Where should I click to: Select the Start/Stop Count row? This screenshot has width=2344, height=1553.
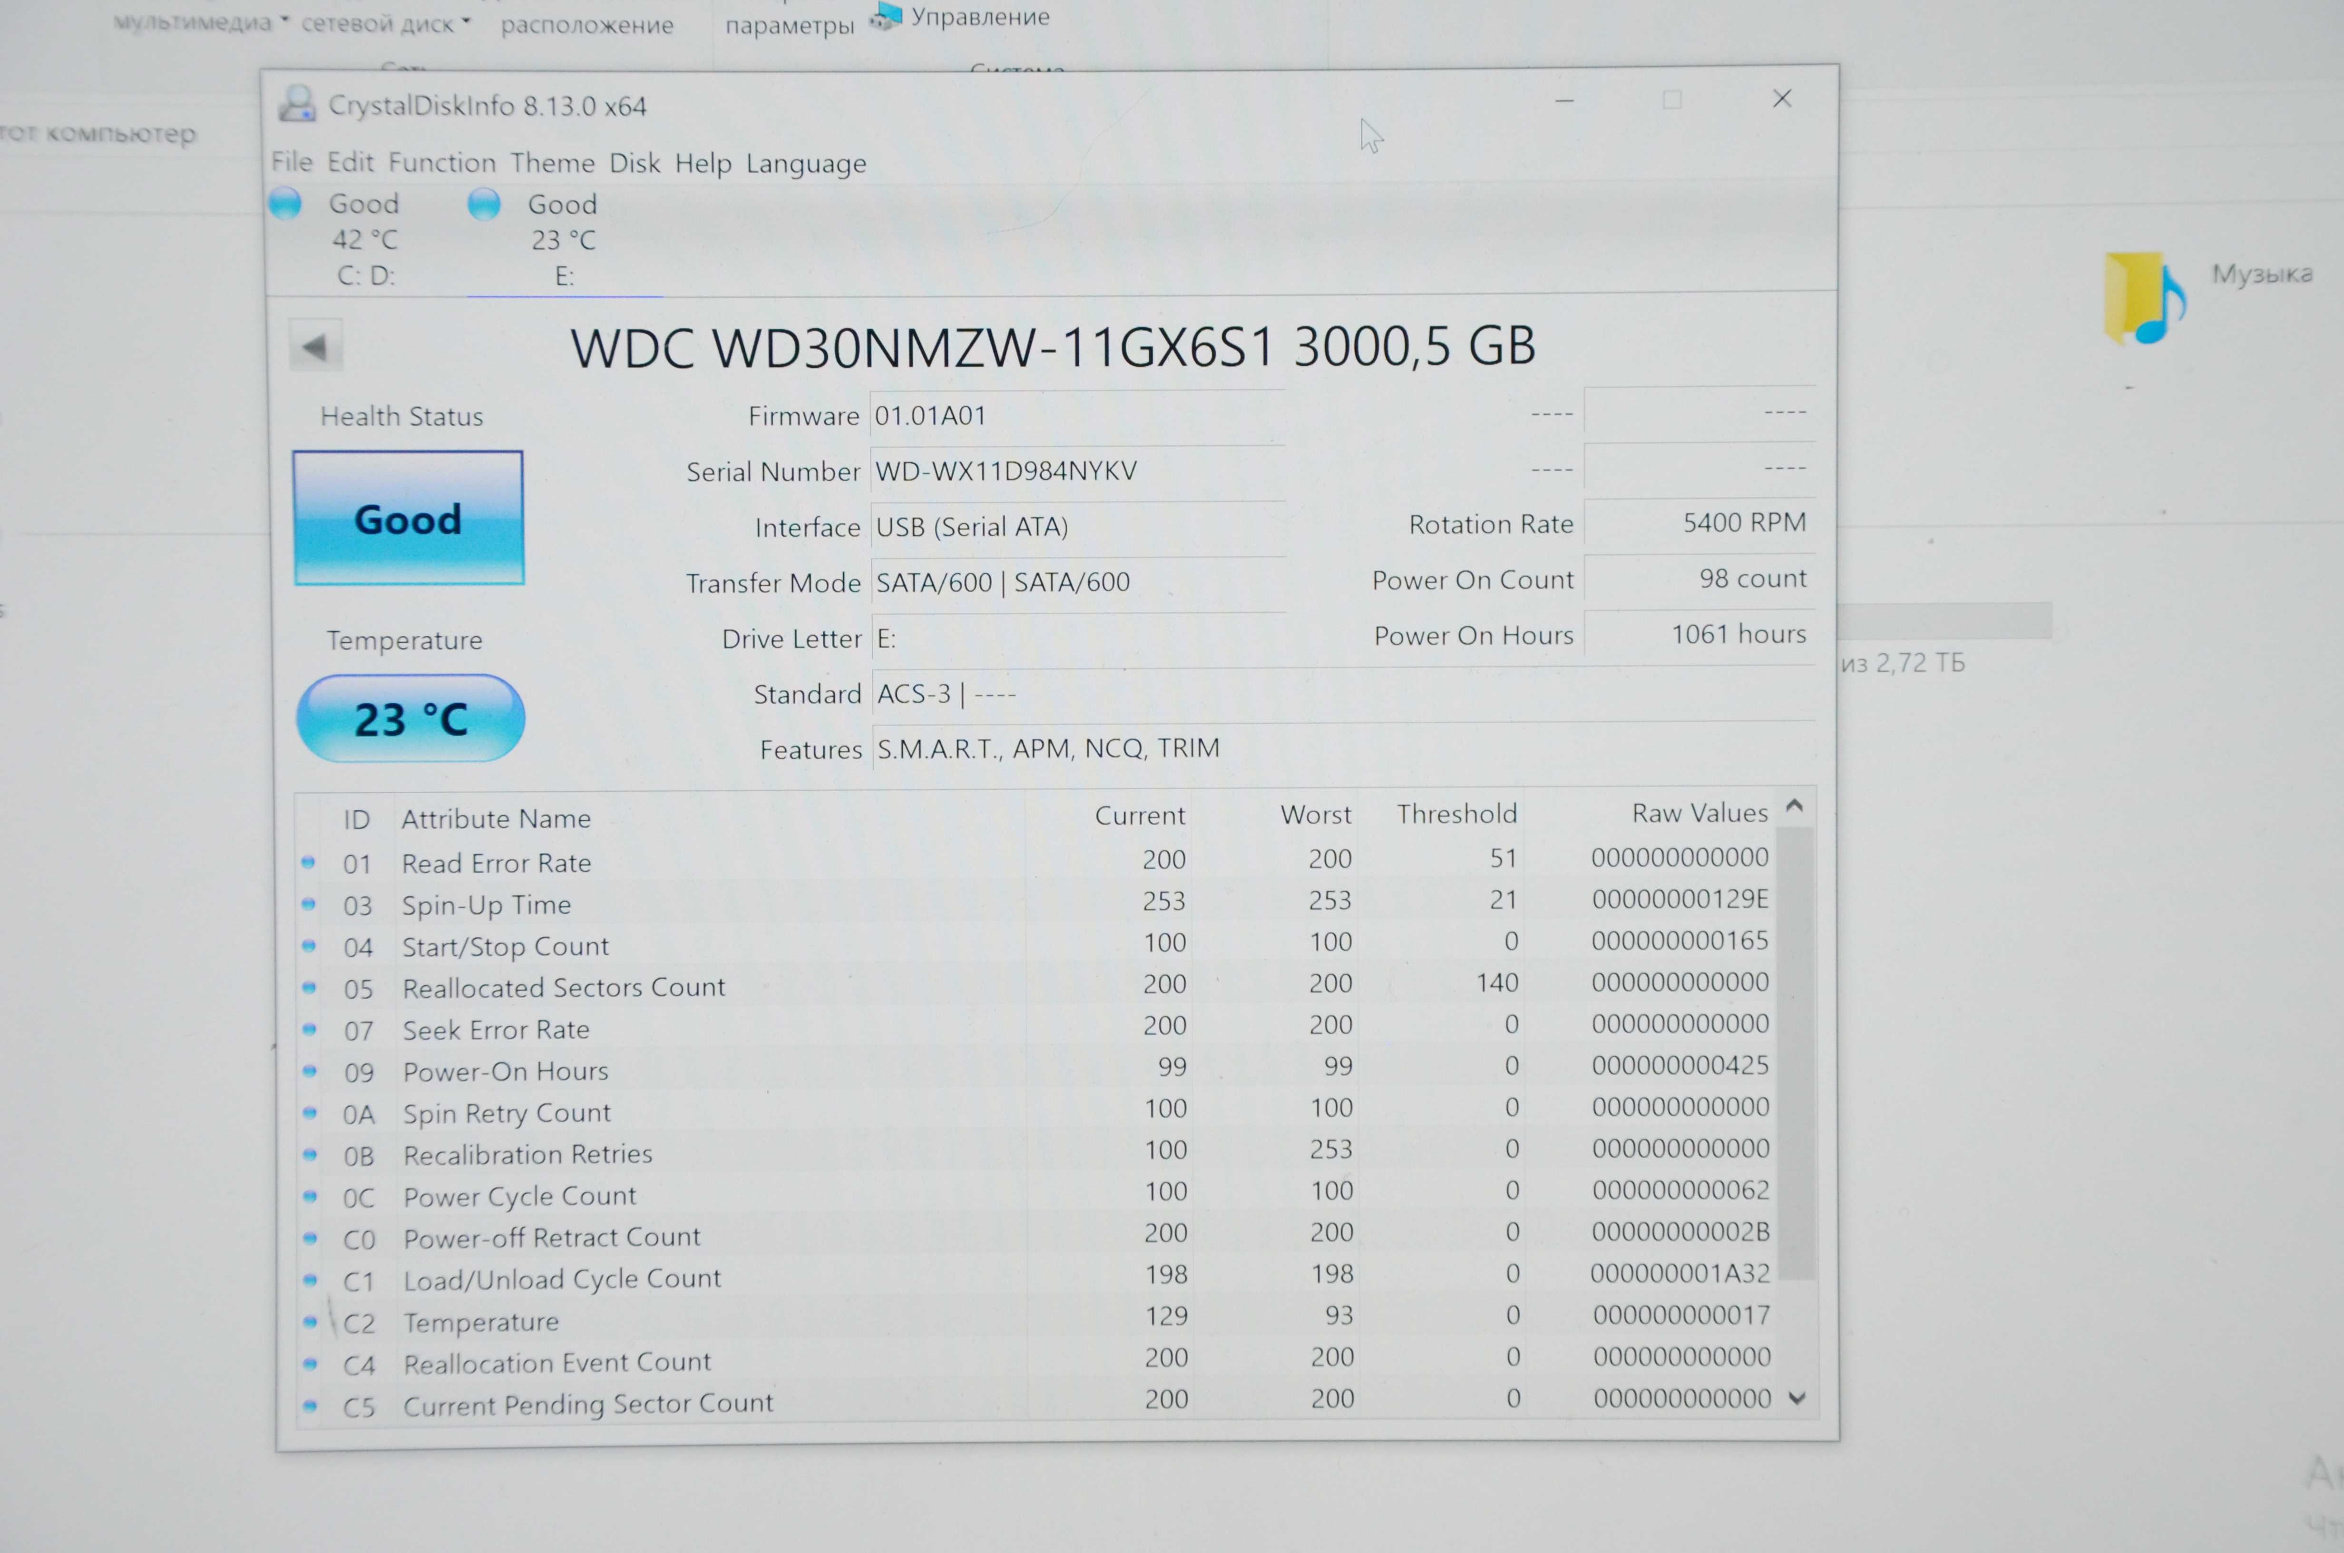point(1036,944)
